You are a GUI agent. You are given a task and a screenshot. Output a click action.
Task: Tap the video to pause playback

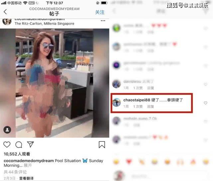pyautogui.click(x=54, y=83)
